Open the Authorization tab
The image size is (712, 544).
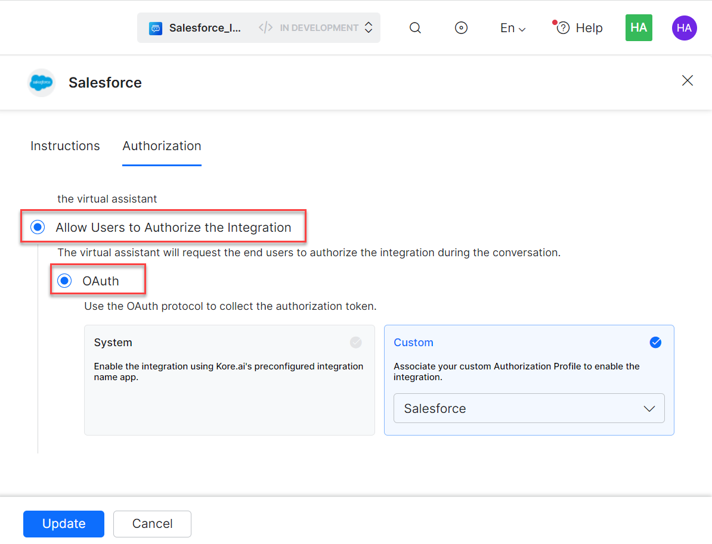tap(162, 146)
